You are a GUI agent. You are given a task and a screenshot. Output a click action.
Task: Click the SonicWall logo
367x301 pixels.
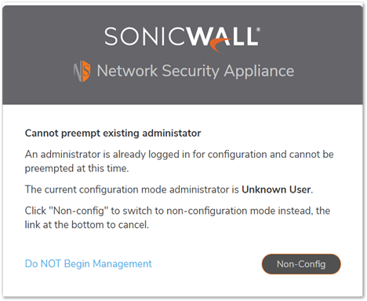coord(183,38)
